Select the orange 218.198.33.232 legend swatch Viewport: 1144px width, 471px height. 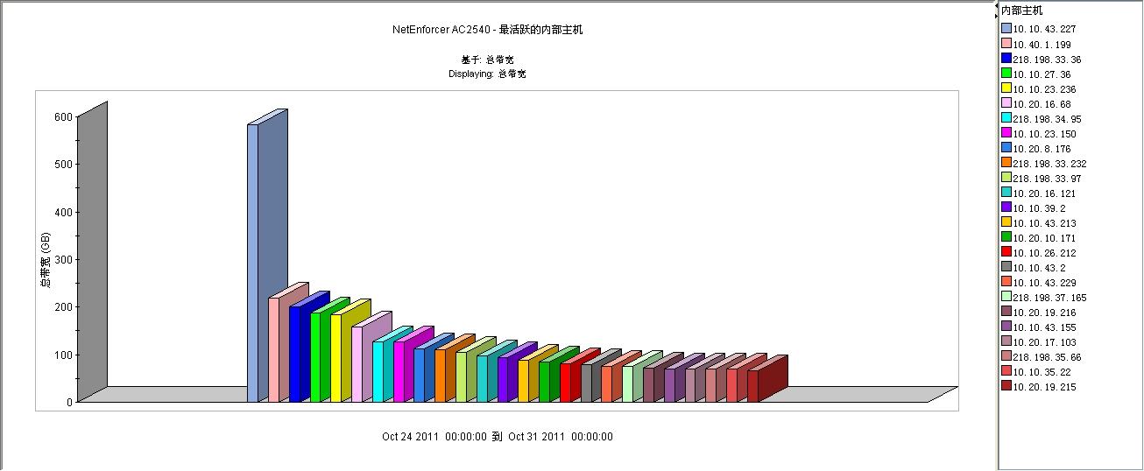(x=1006, y=163)
